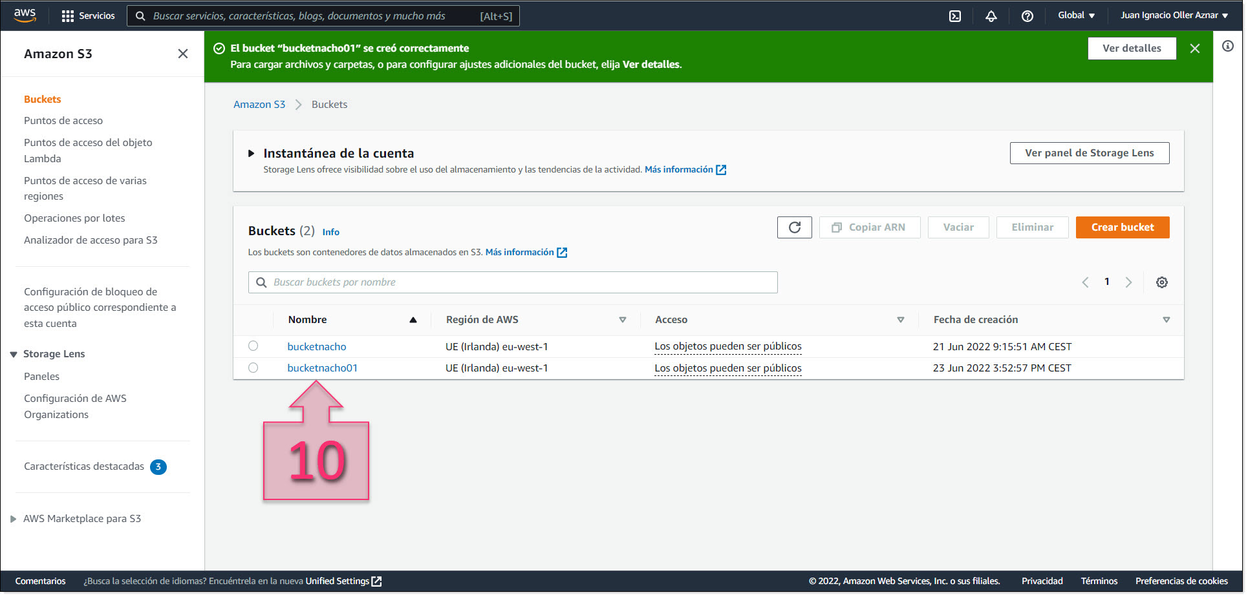Open buckets table settings gear

(1161, 282)
